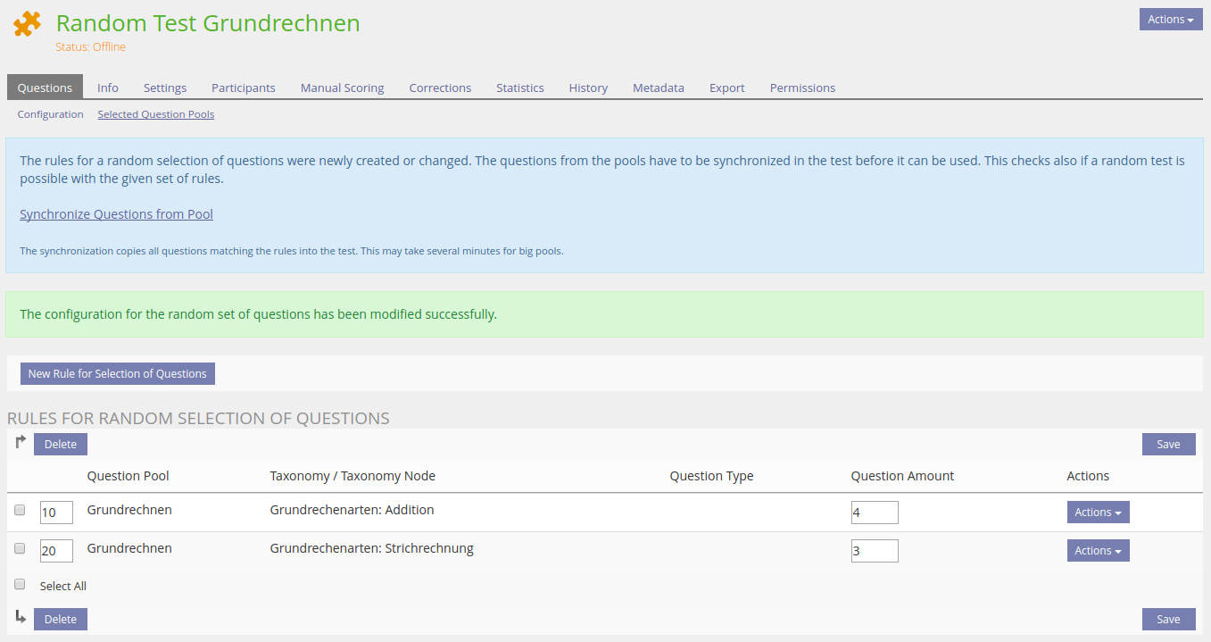Click the Question Amount field showing 4
The image size is (1211, 642).
tap(874, 513)
